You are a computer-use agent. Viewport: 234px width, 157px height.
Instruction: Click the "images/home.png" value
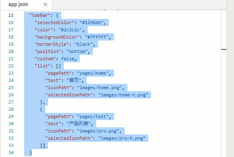[99, 88]
